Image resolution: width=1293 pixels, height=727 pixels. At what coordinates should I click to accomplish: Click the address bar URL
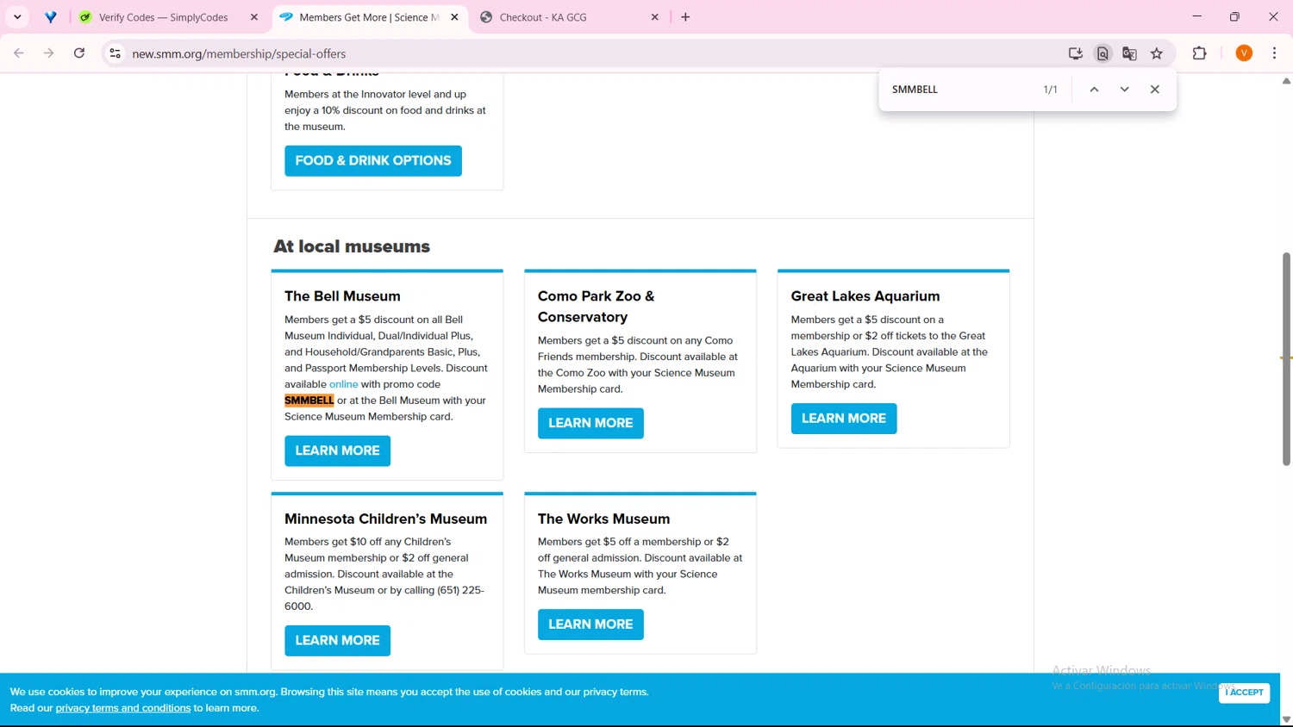click(x=239, y=53)
